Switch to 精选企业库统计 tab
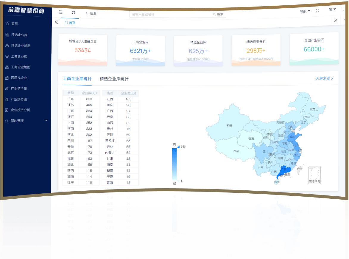The width and height of the screenshot is (349, 259). coord(114,79)
